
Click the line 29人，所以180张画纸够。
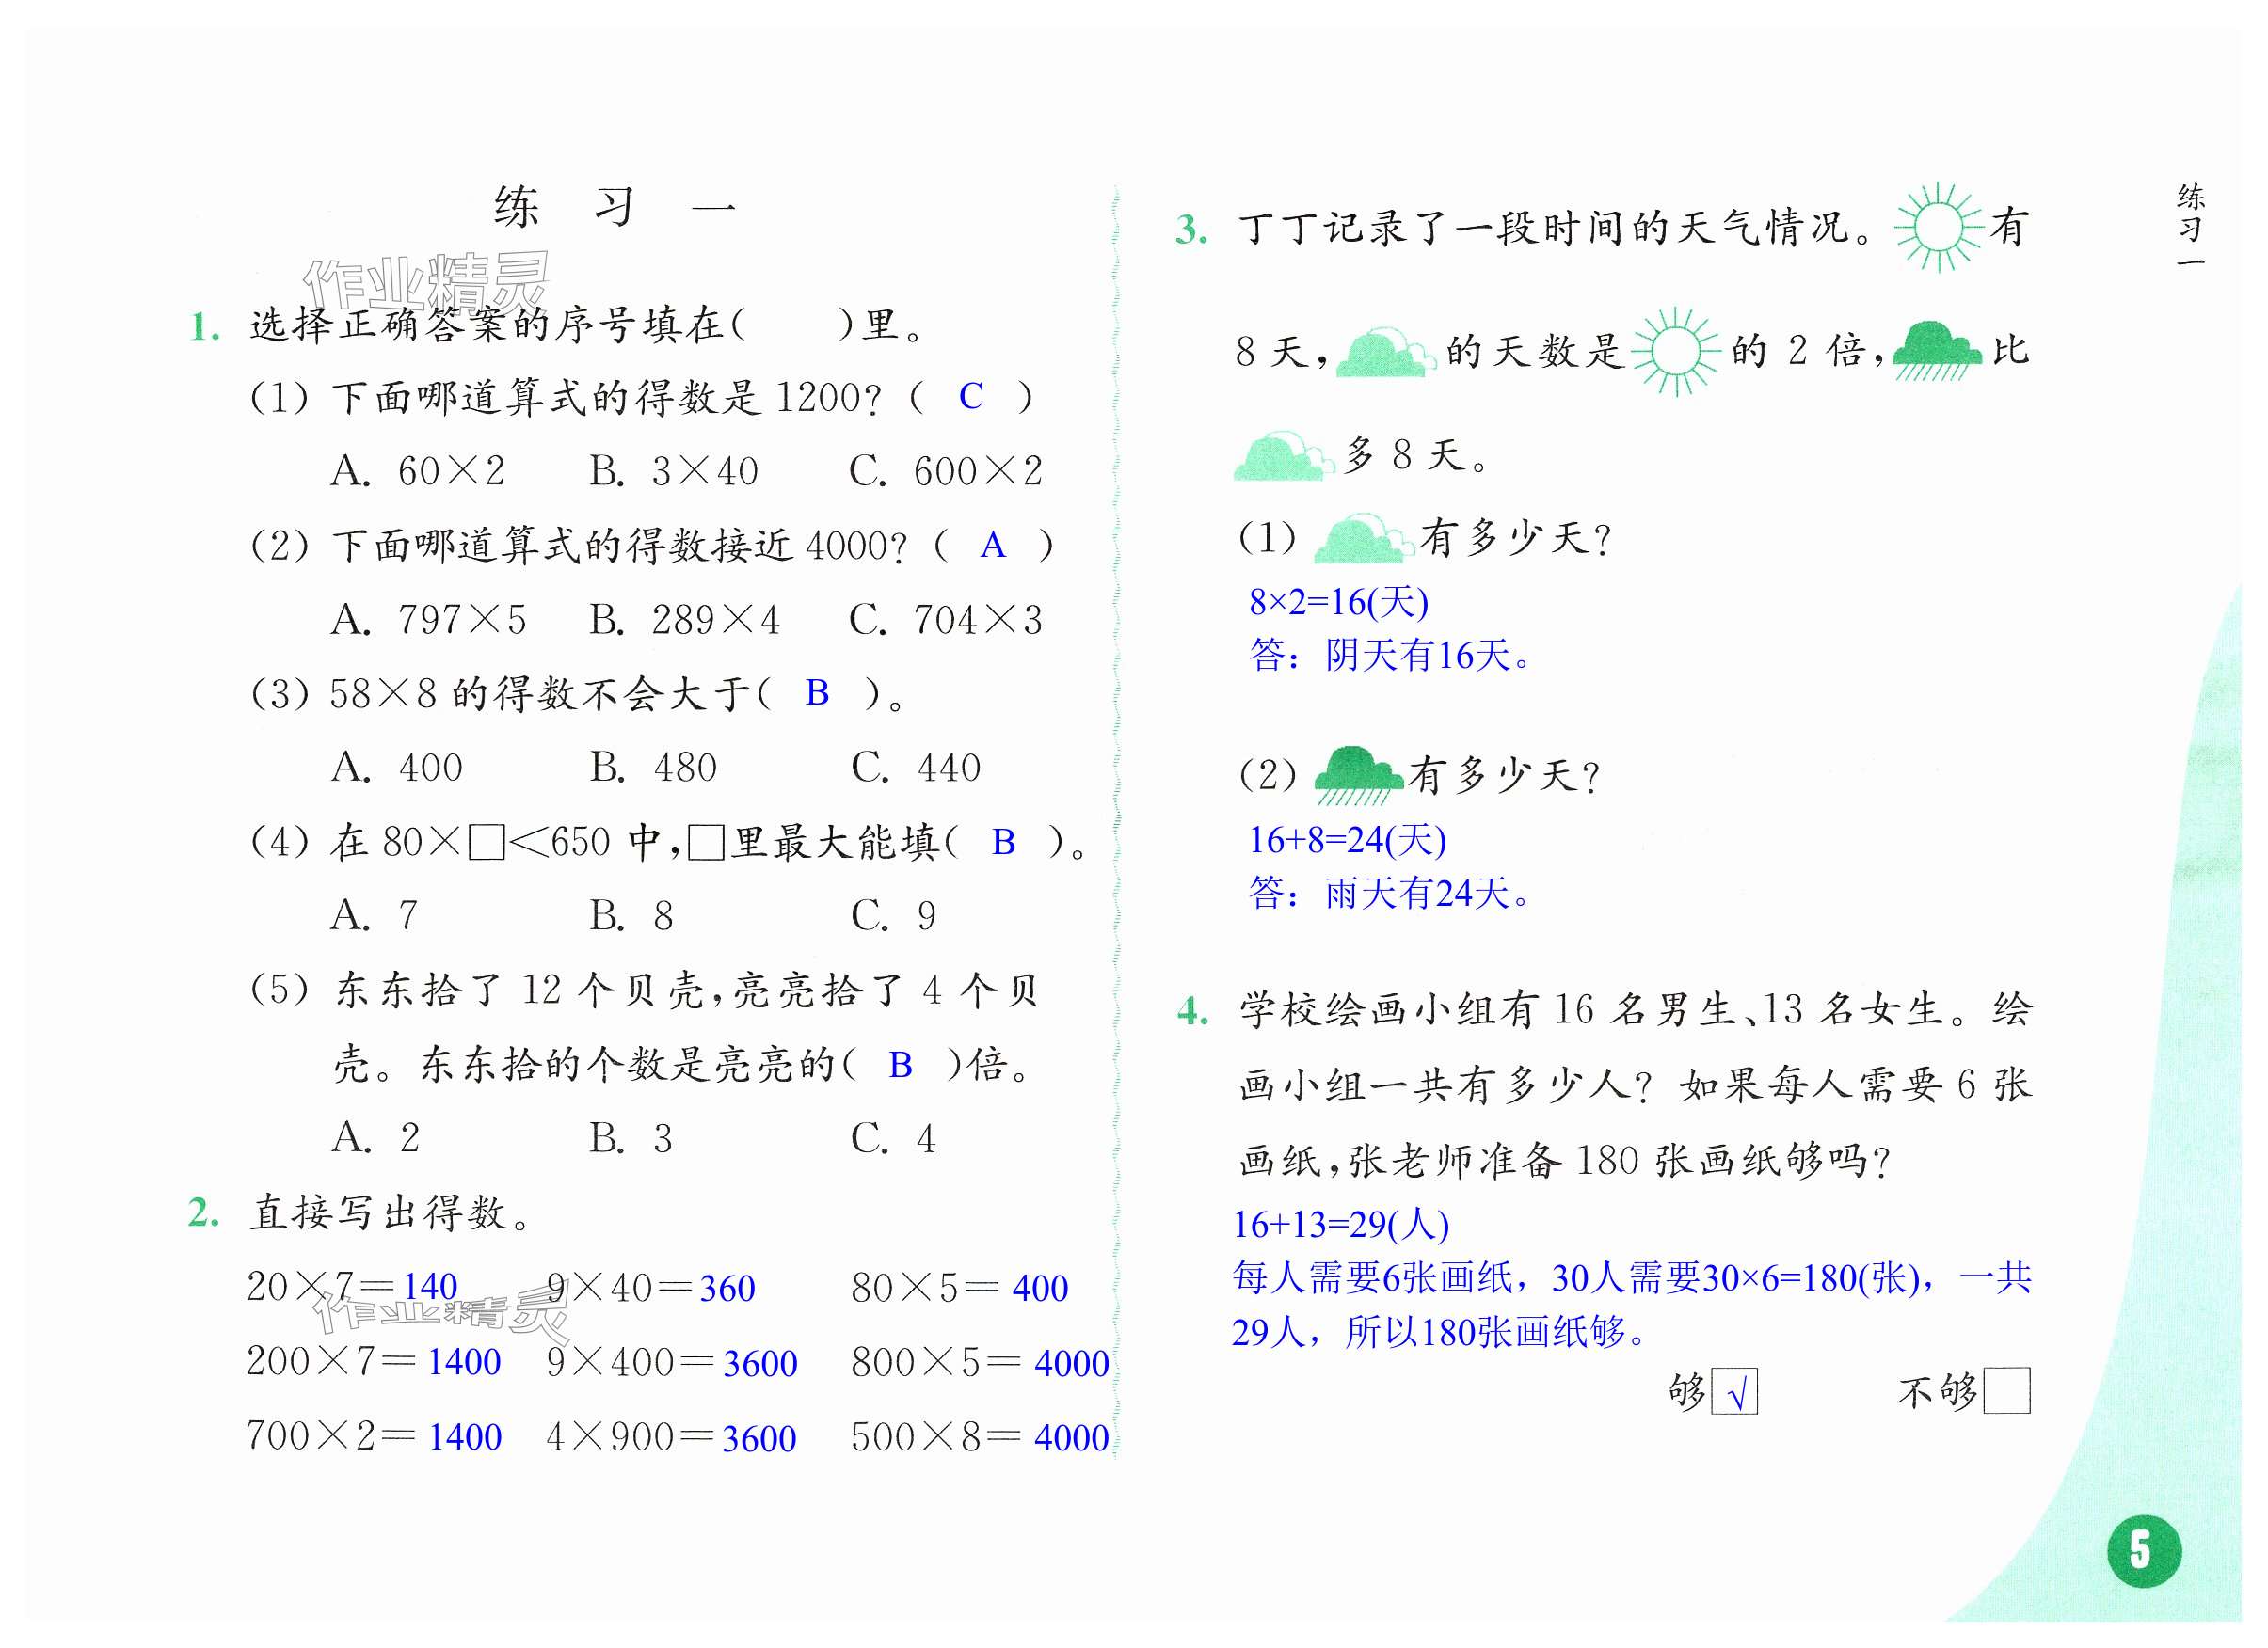[x=1439, y=1334]
